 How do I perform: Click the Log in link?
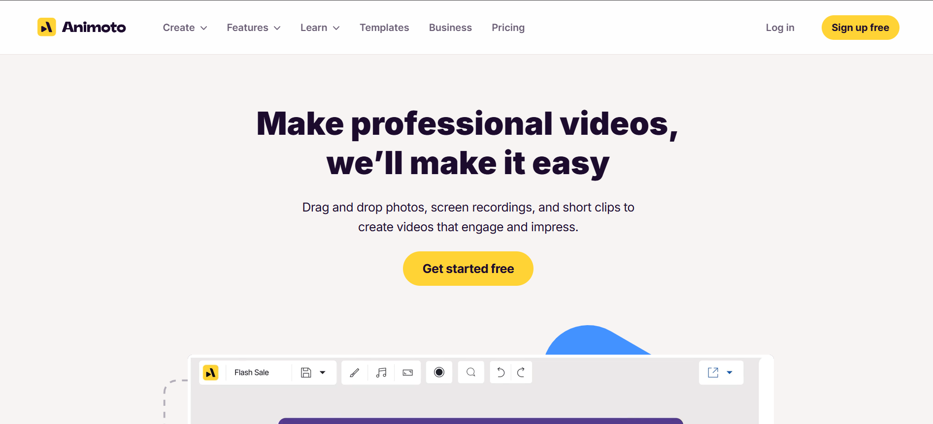pyautogui.click(x=780, y=28)
